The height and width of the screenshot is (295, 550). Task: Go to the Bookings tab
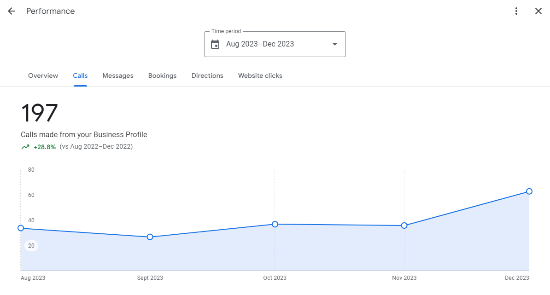coord(162,75)
